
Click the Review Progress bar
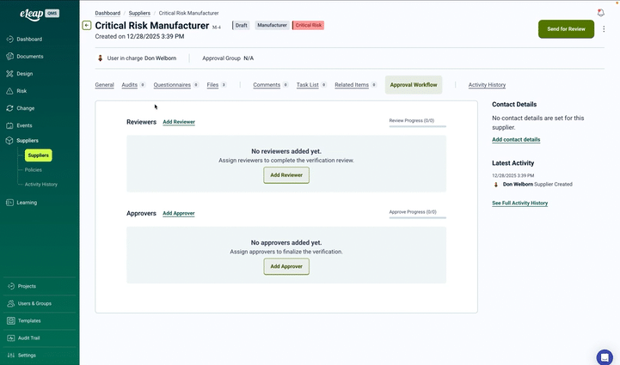click(417, 126)
